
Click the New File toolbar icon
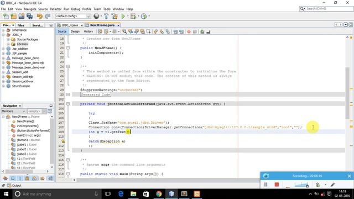click(x=6, y=16)
